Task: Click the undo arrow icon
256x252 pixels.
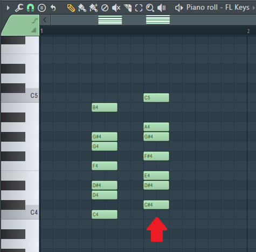Action: pyautogui.click(x=53, y=8)
